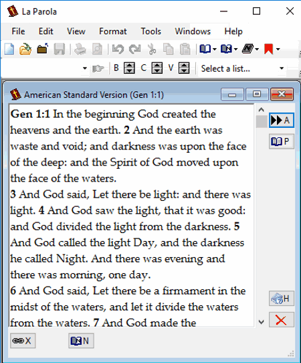Click verse number 5 in the text
The height and width of the screenshot is (363, 301).
coord(237,226)
